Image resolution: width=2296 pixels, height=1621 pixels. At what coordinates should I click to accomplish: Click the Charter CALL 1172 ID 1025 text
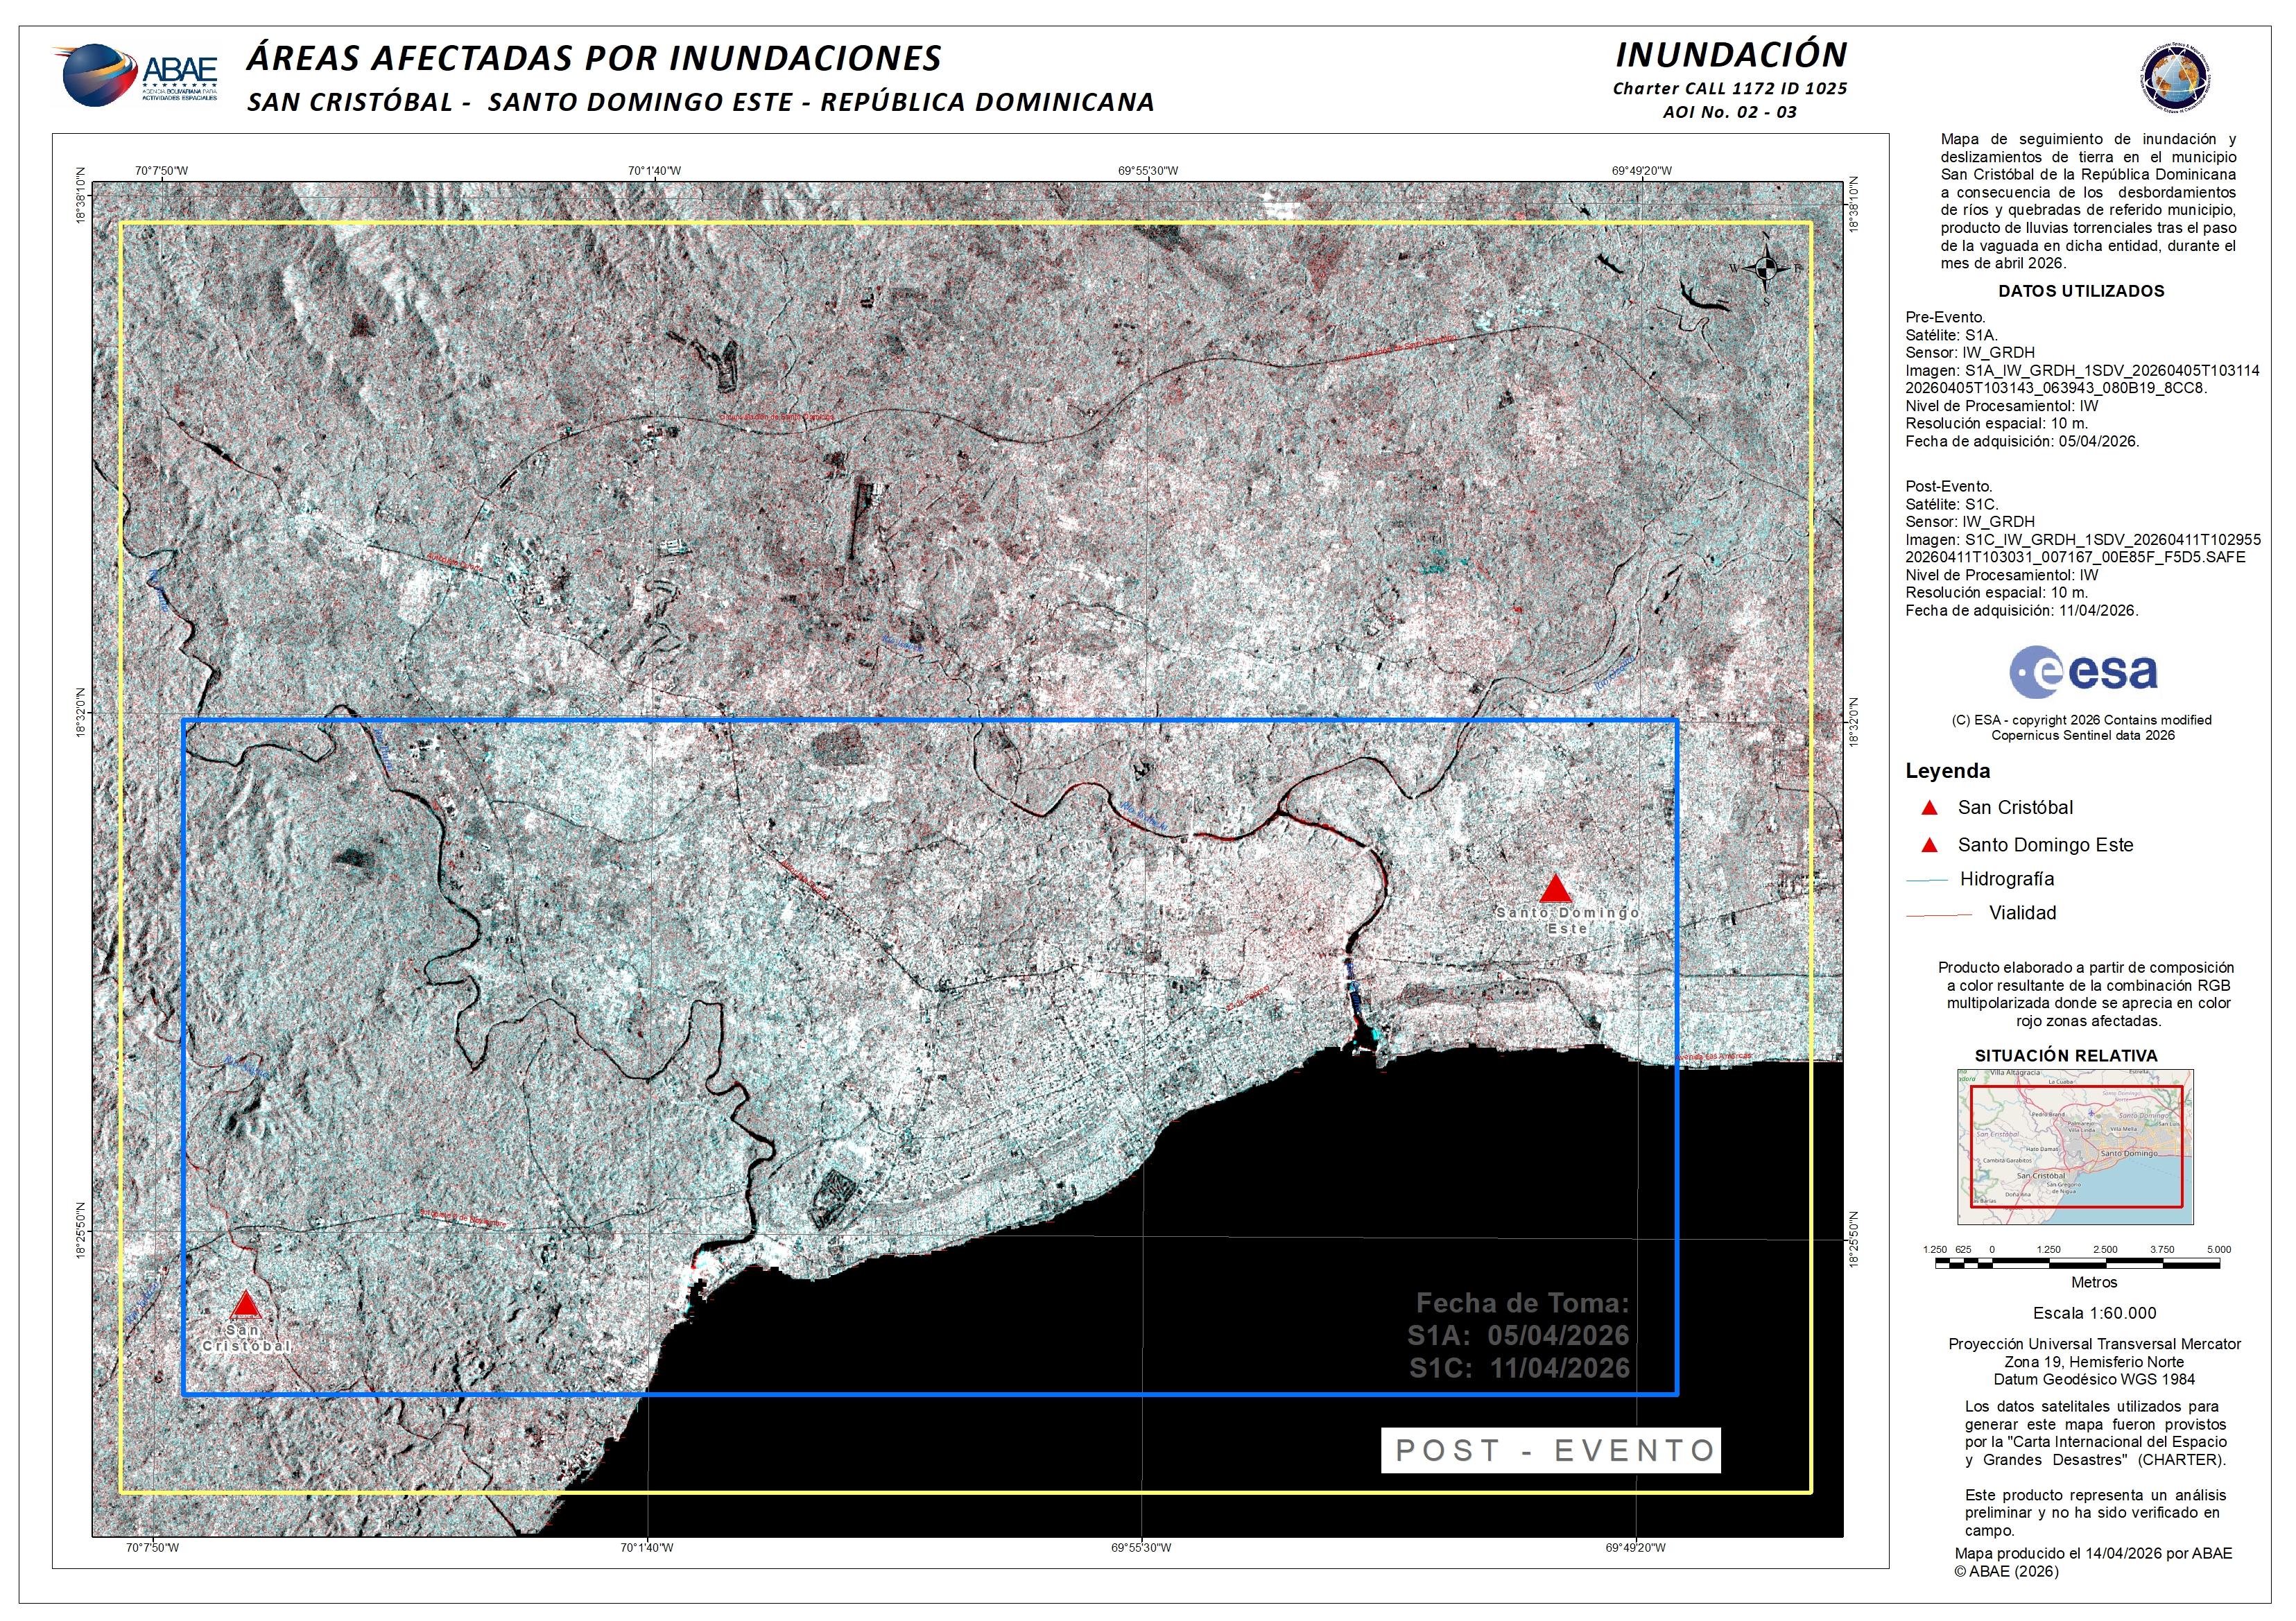pyautogui.click(x=1730, y=88)
